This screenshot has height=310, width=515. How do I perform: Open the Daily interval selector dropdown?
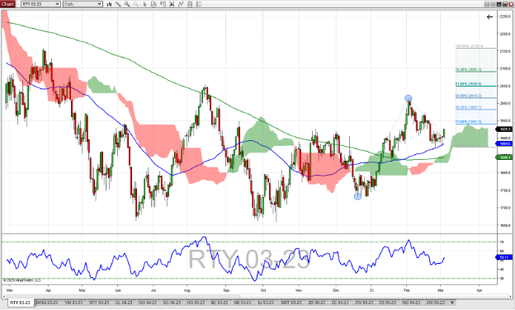83,4
